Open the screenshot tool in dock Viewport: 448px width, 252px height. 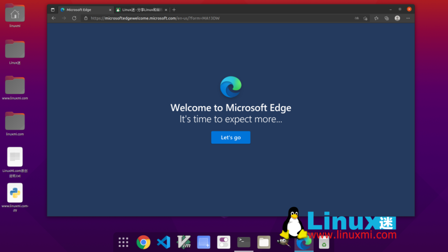pos(204,242)
